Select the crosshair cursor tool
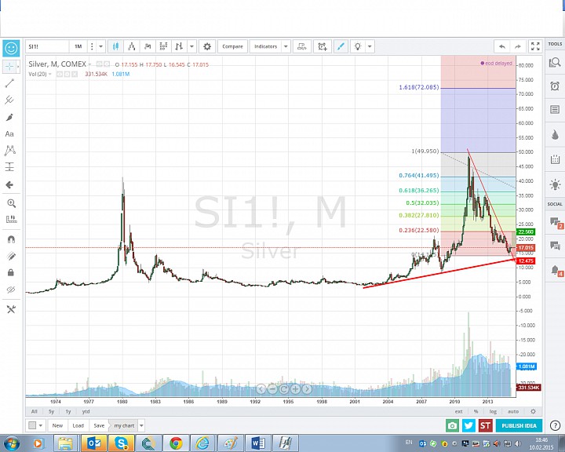 (x=9, y=67)
